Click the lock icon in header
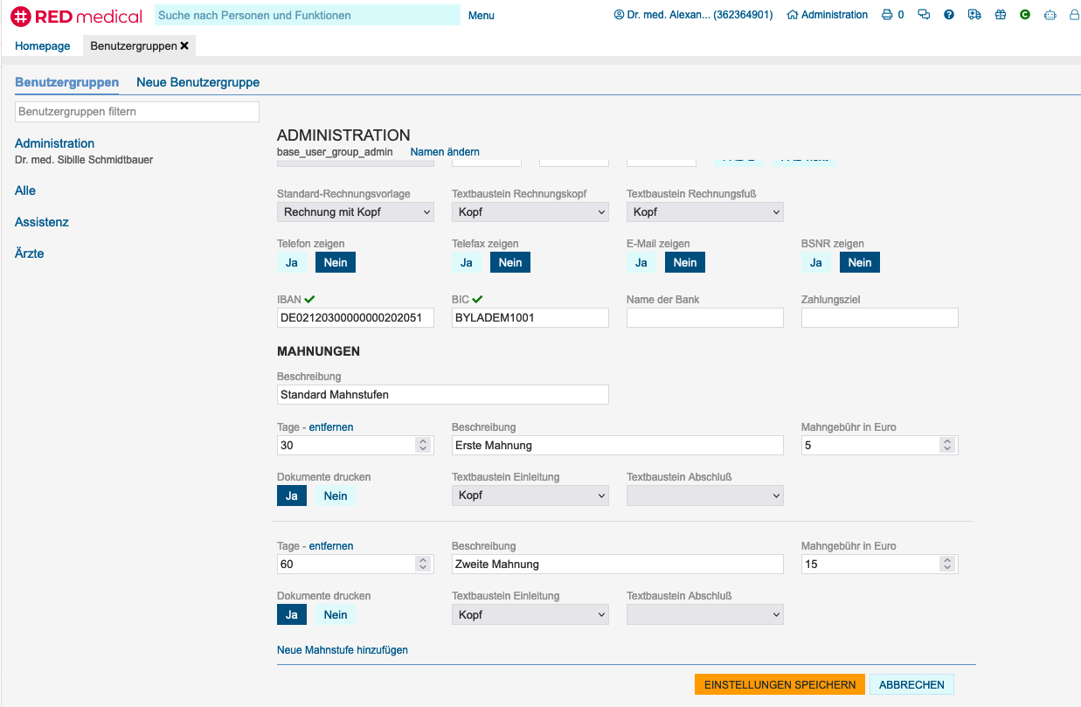This screenshot has width=1081, height=707. click(1074, 15)
